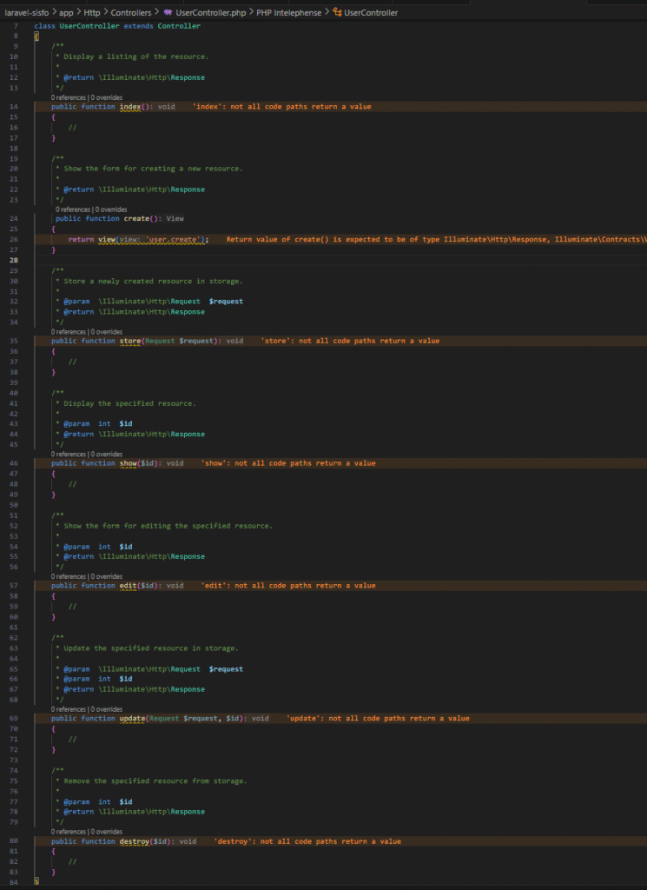
Task: Click line number 24 in the gutter
Action: pos(16,219)
